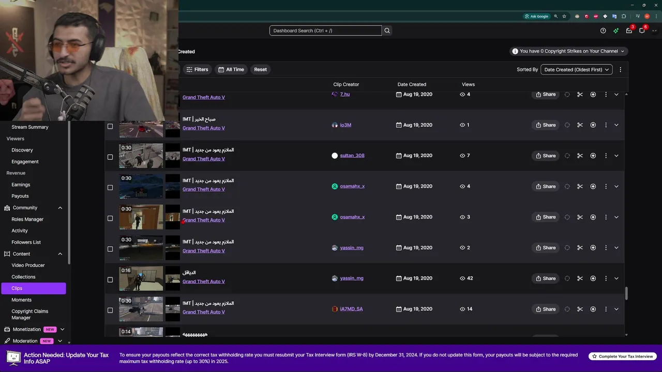The height and width of the screenshot is (372, 662).
Task: Open the help question mark icon
Action: click(x=603, y=30)
